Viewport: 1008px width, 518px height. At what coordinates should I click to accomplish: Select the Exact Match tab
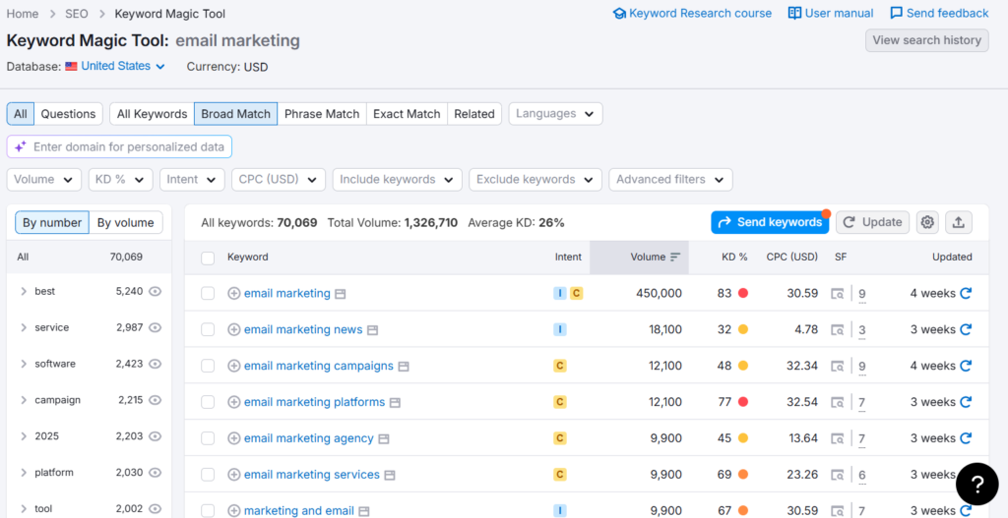coord(407,114)
